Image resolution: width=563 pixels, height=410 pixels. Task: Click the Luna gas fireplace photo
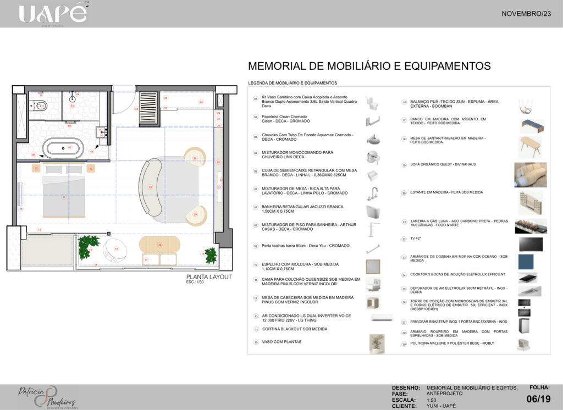[531, 226]
